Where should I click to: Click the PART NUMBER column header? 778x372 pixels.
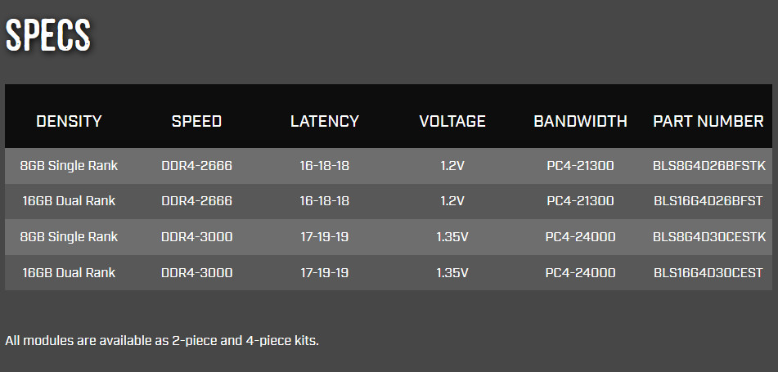[x=708, y=121]
